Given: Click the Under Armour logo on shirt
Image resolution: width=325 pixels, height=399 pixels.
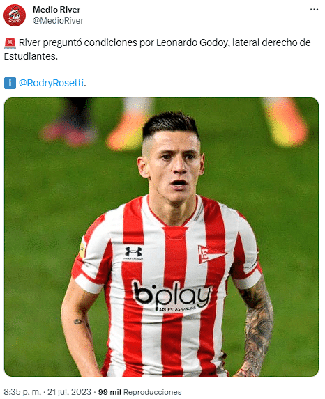Looking at the screenshot, I should click(x=133, y=253).
